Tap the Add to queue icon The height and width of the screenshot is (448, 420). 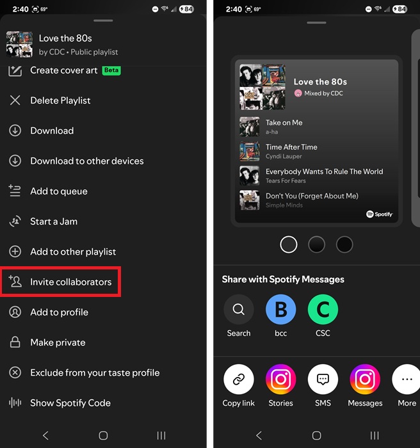(x=15, y=191)
